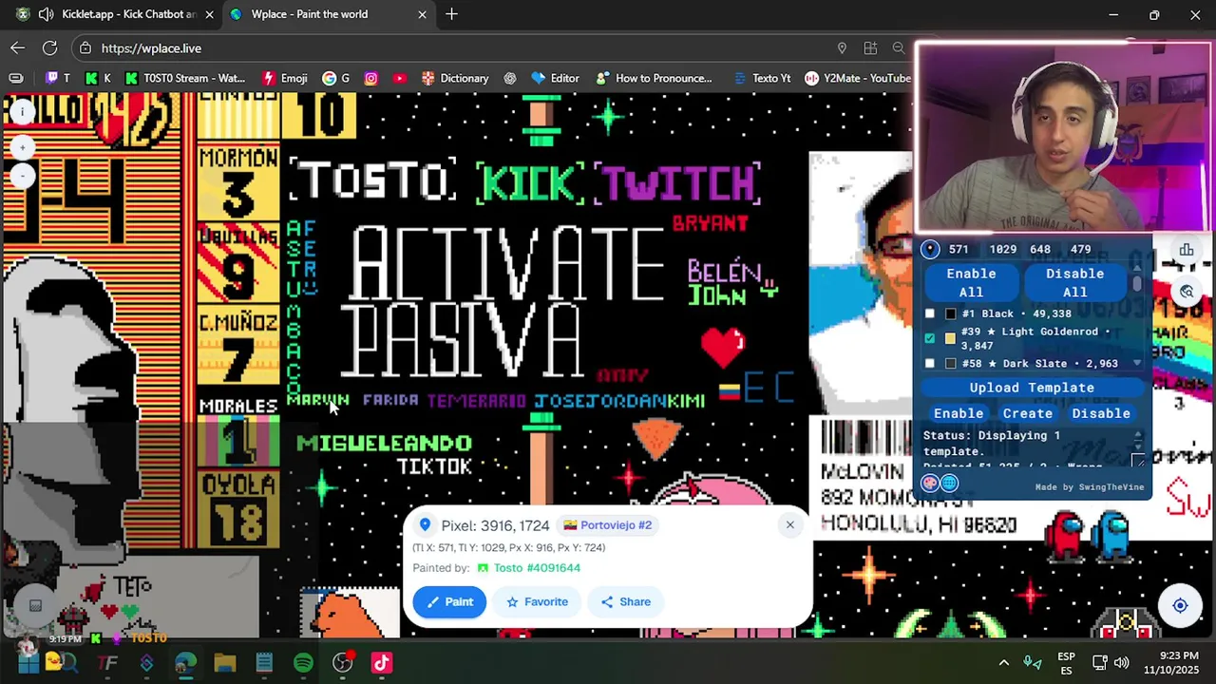Click the Favorite button
Viewport: 1216px width, 684px height.
pyautogui.click(x=537, y=601)
